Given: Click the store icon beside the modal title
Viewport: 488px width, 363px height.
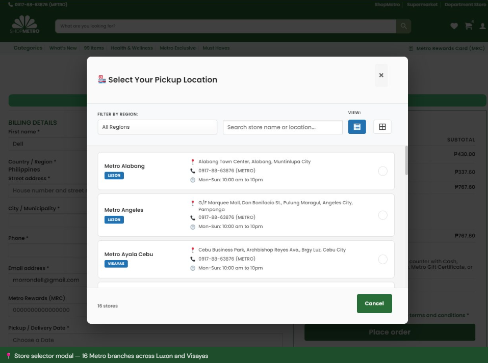Looking at the screenshot, I should pyautogui.click(x=102, y=79).
